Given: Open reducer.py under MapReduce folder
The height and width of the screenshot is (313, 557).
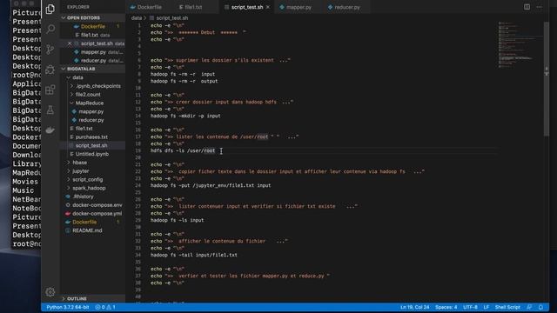Looking at the screenshot, I should (93, 120).
